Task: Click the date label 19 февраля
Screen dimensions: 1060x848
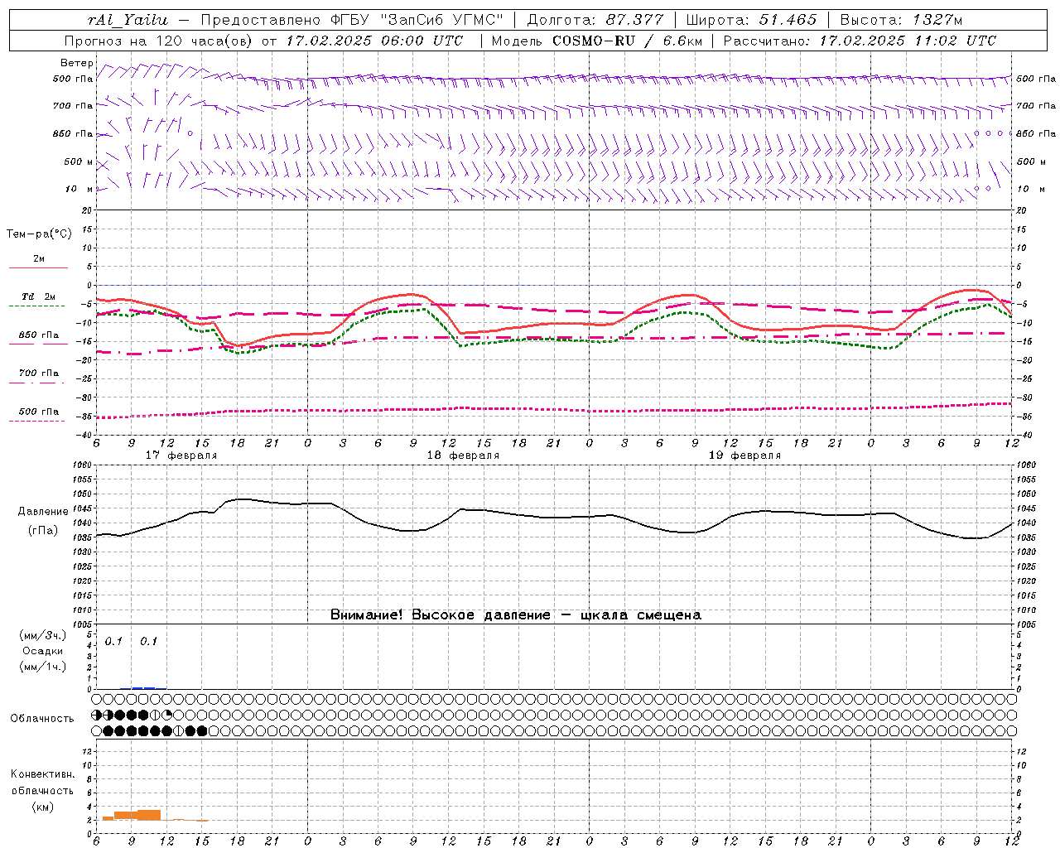Action: pyautogui.click(x=744, y=455)
